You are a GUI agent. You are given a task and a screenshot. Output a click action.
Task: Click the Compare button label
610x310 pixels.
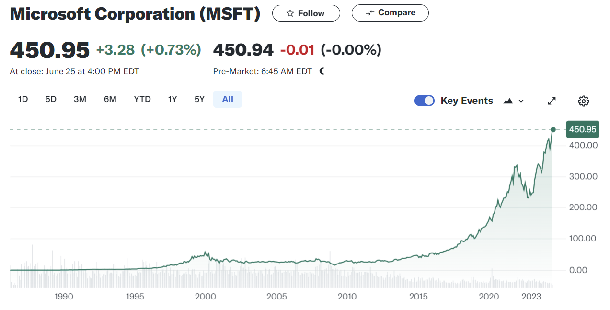point(397,13)
